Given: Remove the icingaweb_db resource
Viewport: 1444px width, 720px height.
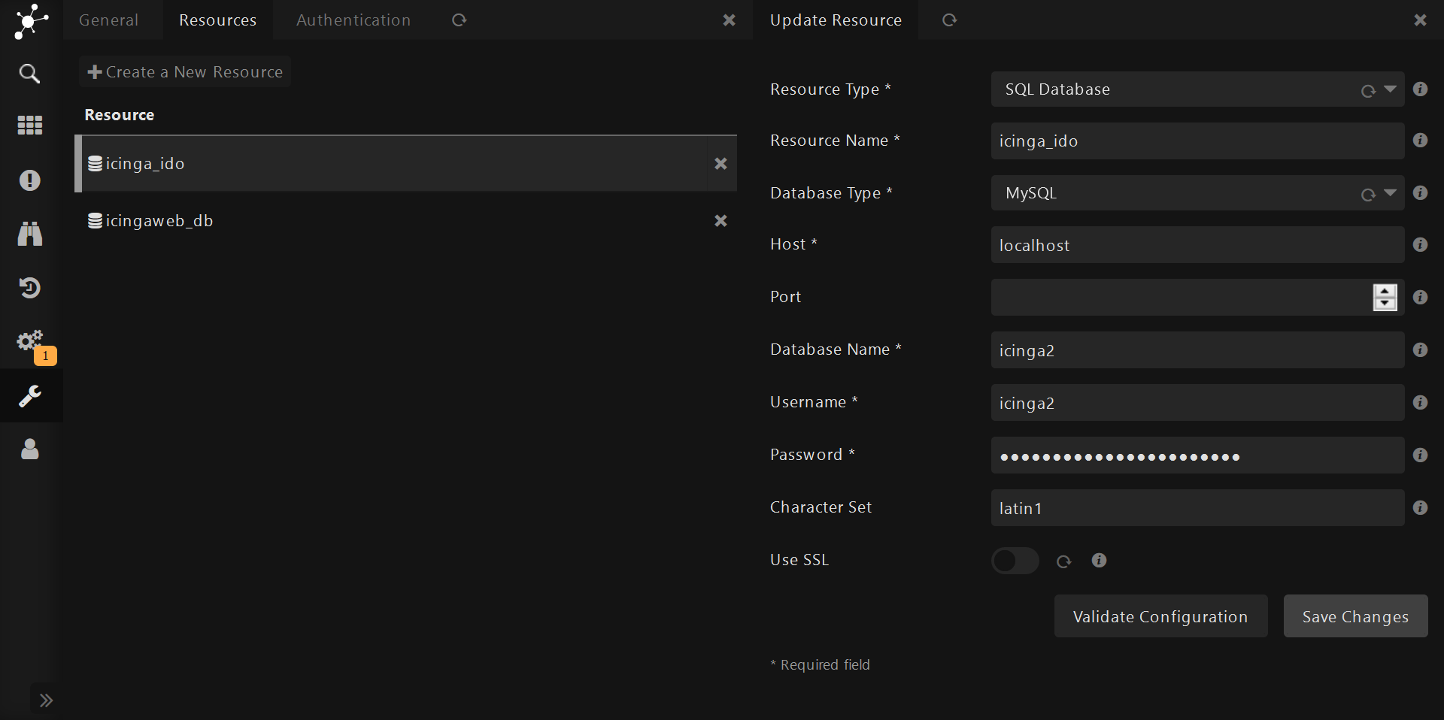Looking at the screenshot, I should (720, 221).
